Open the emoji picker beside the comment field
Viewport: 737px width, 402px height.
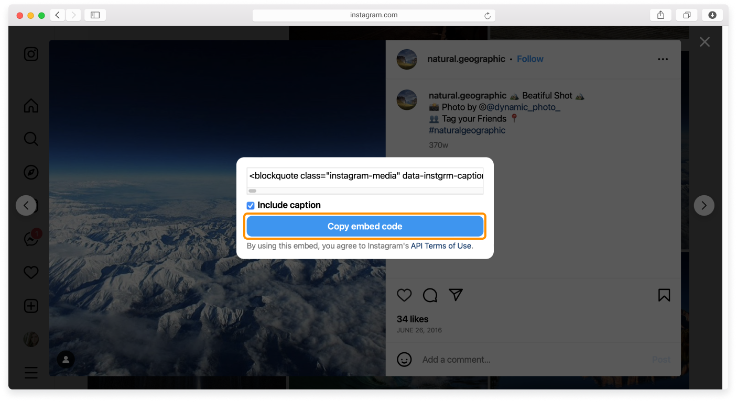click(x=404, y=360)
